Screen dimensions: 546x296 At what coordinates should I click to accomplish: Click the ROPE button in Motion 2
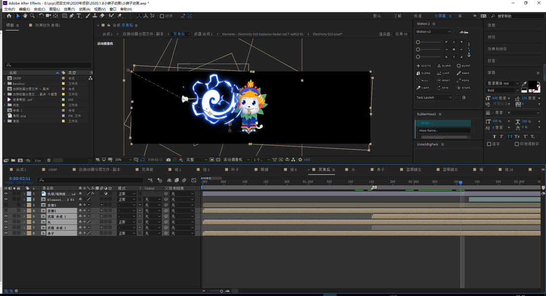click(x=463, y=80)
